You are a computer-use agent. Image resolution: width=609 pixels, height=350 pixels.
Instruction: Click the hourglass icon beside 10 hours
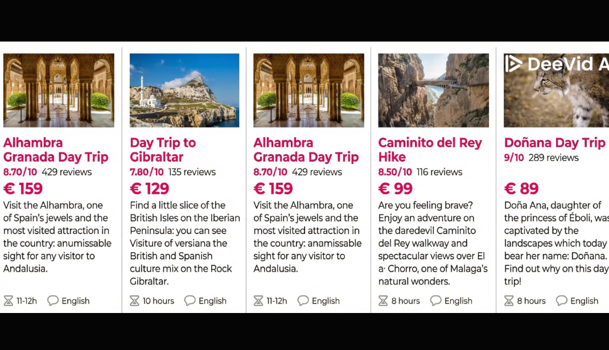click(134, 300)
